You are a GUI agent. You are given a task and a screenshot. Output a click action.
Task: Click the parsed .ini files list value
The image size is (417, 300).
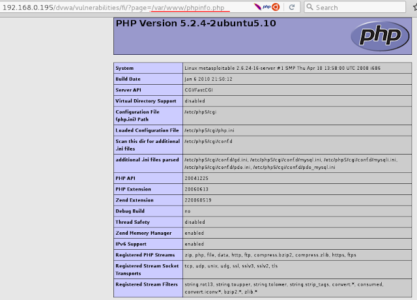(291, 164)
